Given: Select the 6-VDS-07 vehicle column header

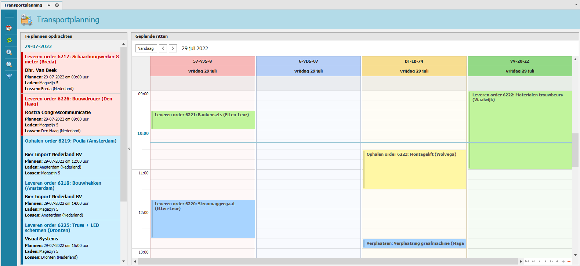Looking at the screenshot, I should tap(308, 61).
